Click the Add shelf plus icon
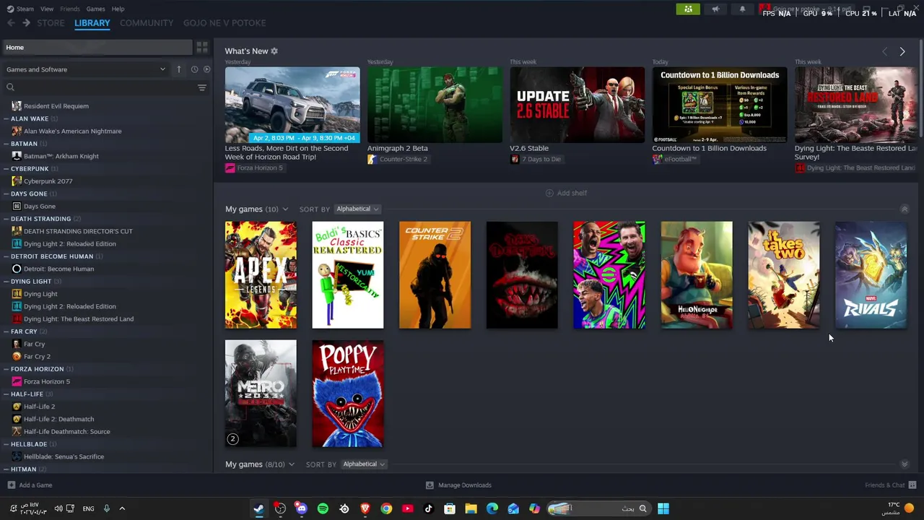Screen dimensions: 924x520 coord(549,193)
